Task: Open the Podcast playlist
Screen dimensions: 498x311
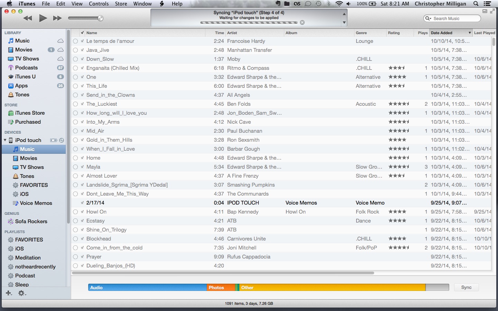Action: [x=25, y=276]
